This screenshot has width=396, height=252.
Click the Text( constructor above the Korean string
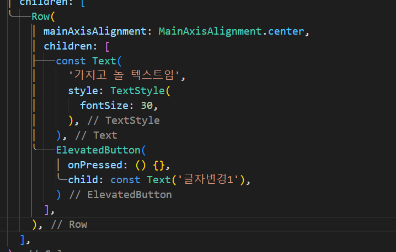tap(104, 61)
